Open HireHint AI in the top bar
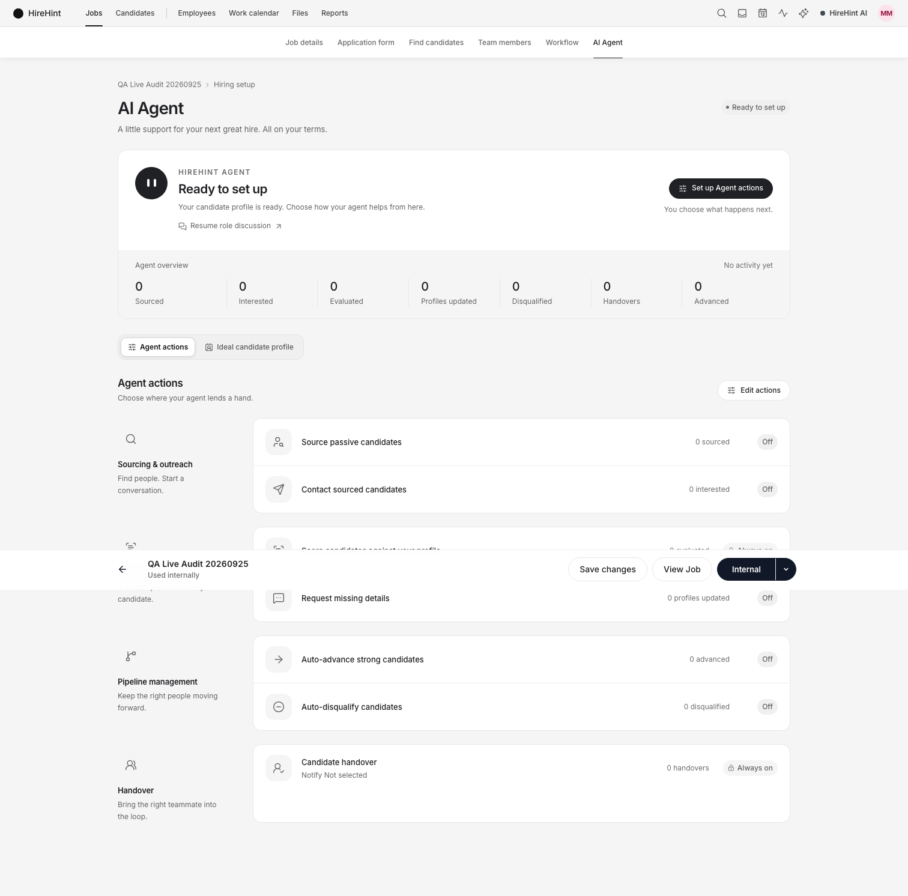 point(844,13)
